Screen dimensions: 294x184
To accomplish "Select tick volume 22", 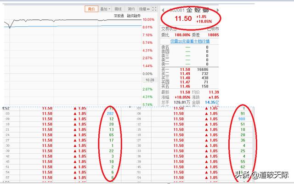I will 111,151.
